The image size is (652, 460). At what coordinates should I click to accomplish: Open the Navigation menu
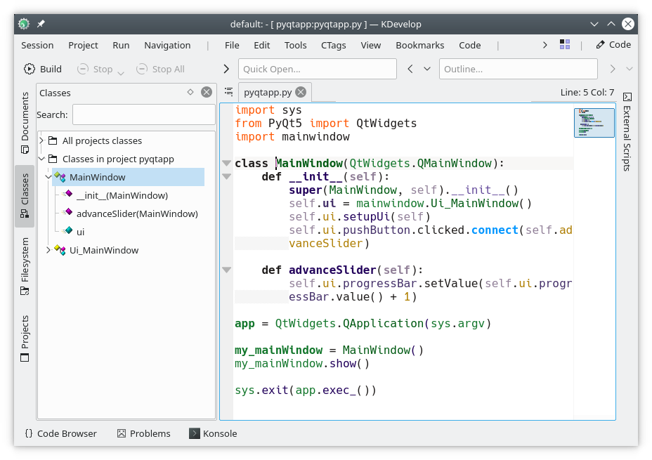click(167, 45)
